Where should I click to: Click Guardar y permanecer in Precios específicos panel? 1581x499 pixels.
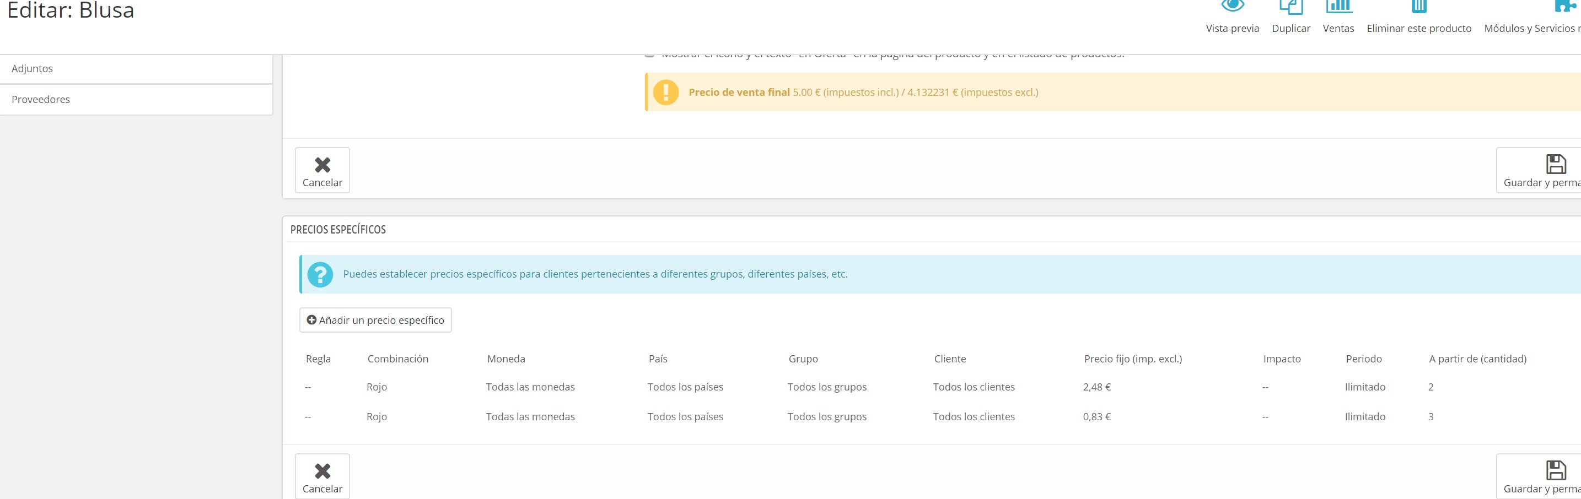tap(1539, 476)
